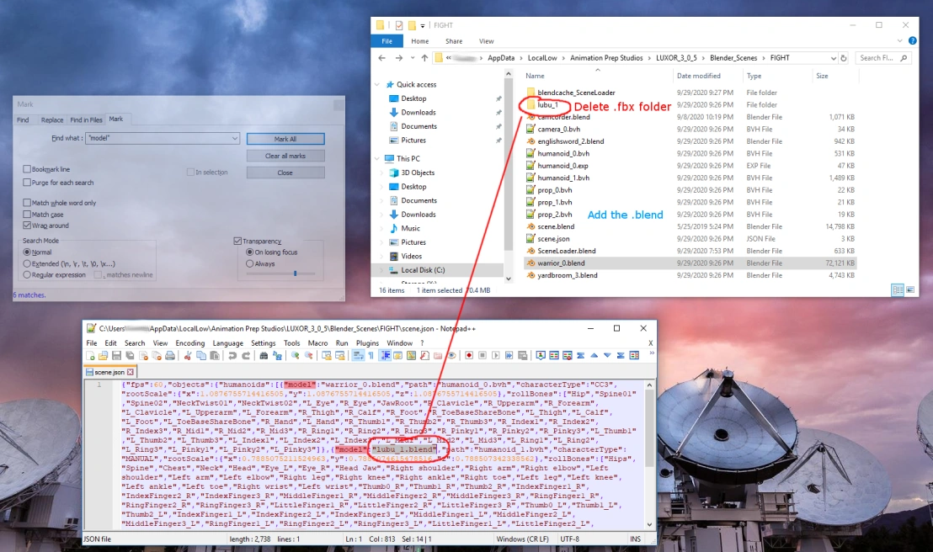
Task: Switch Explorer to large icons view
Action: pos(909,289)
